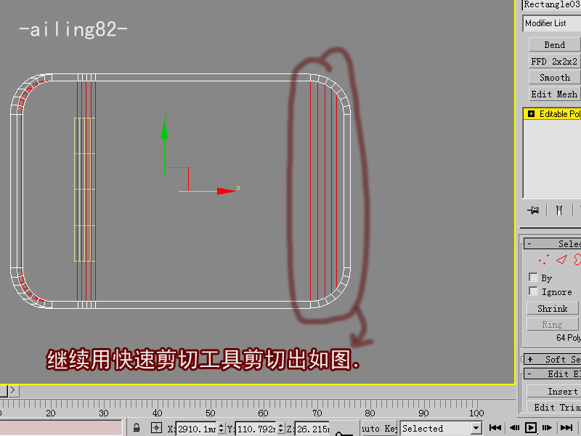Click the Y coordinate spinner arrows
This screenshot has width=581, height=436.
tap(280, 429)
